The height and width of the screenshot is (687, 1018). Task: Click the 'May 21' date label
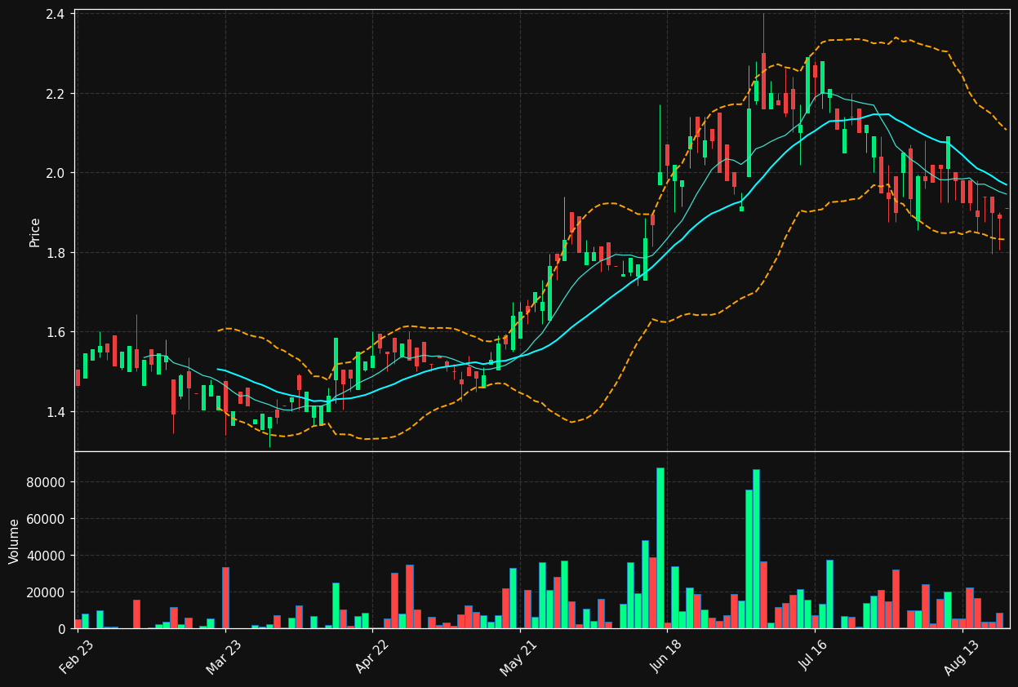click(x=518, y=657)
